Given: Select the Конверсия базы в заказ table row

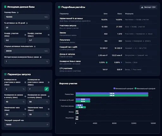Looking at the screenshot, I should 108,62.
